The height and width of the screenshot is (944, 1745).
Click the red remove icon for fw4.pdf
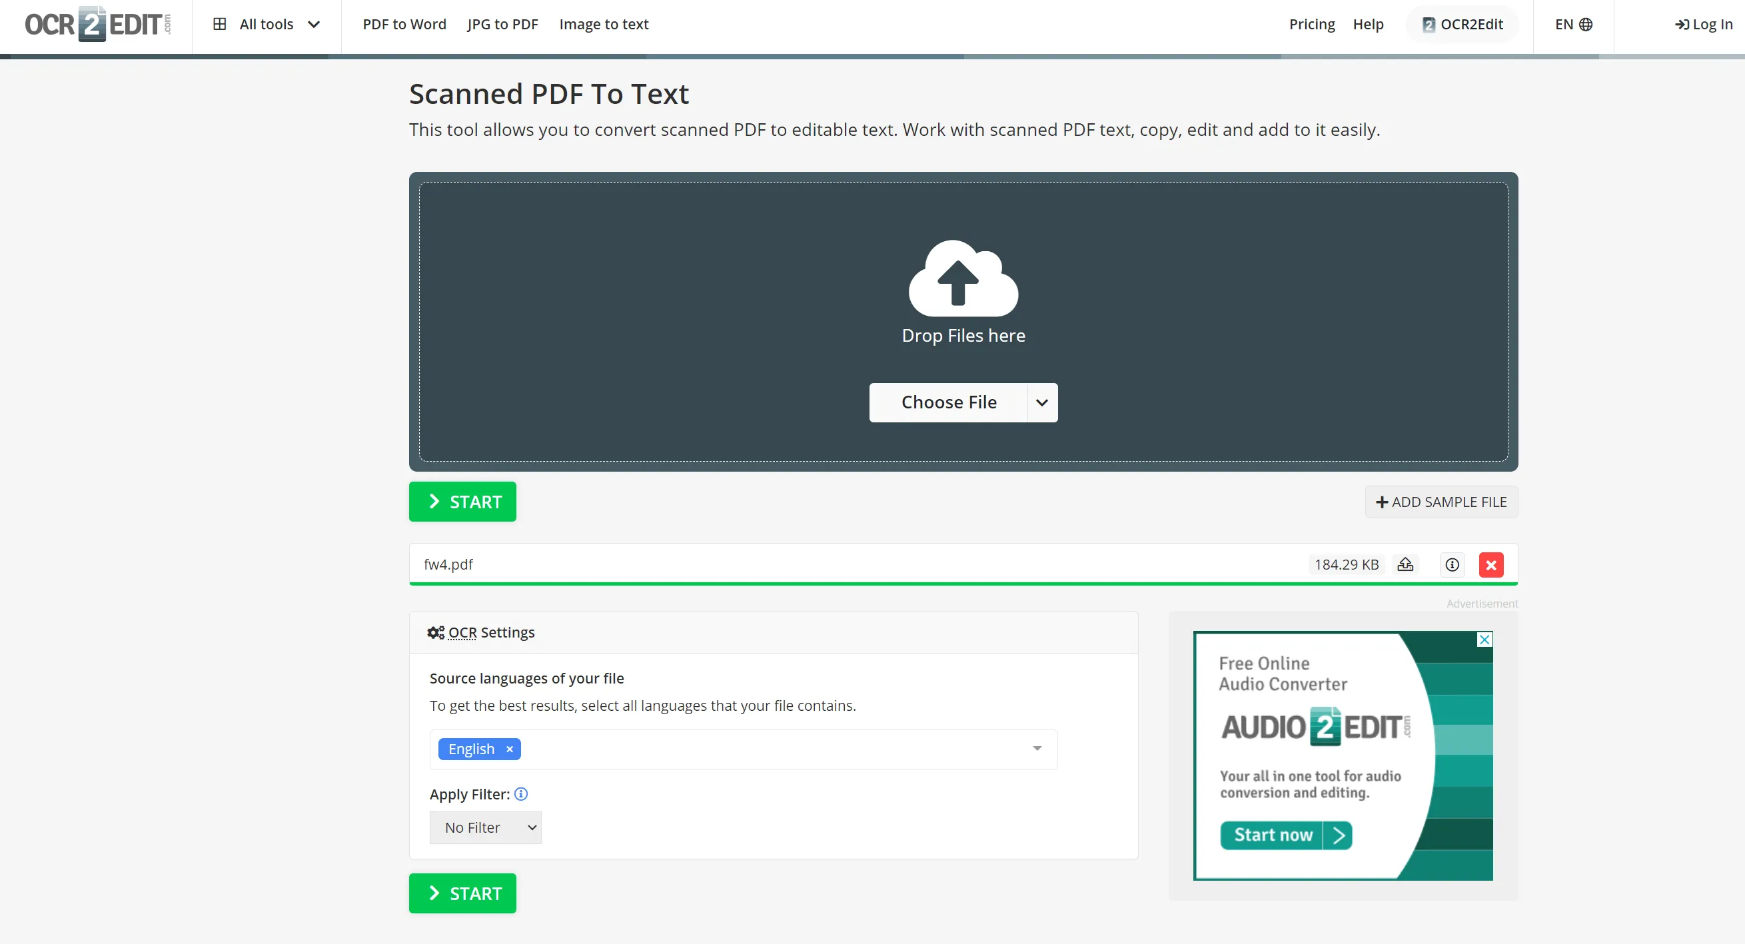[x=1492, y=564]
